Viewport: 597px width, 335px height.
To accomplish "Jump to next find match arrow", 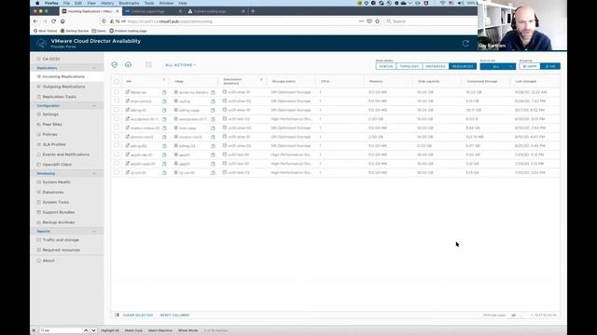I will pyautogui.click(x=93, y=330).
